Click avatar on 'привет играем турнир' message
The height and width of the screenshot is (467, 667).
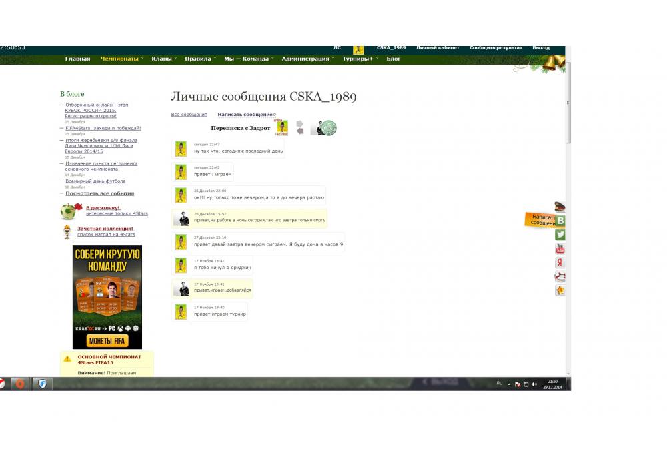coord(181,312)
